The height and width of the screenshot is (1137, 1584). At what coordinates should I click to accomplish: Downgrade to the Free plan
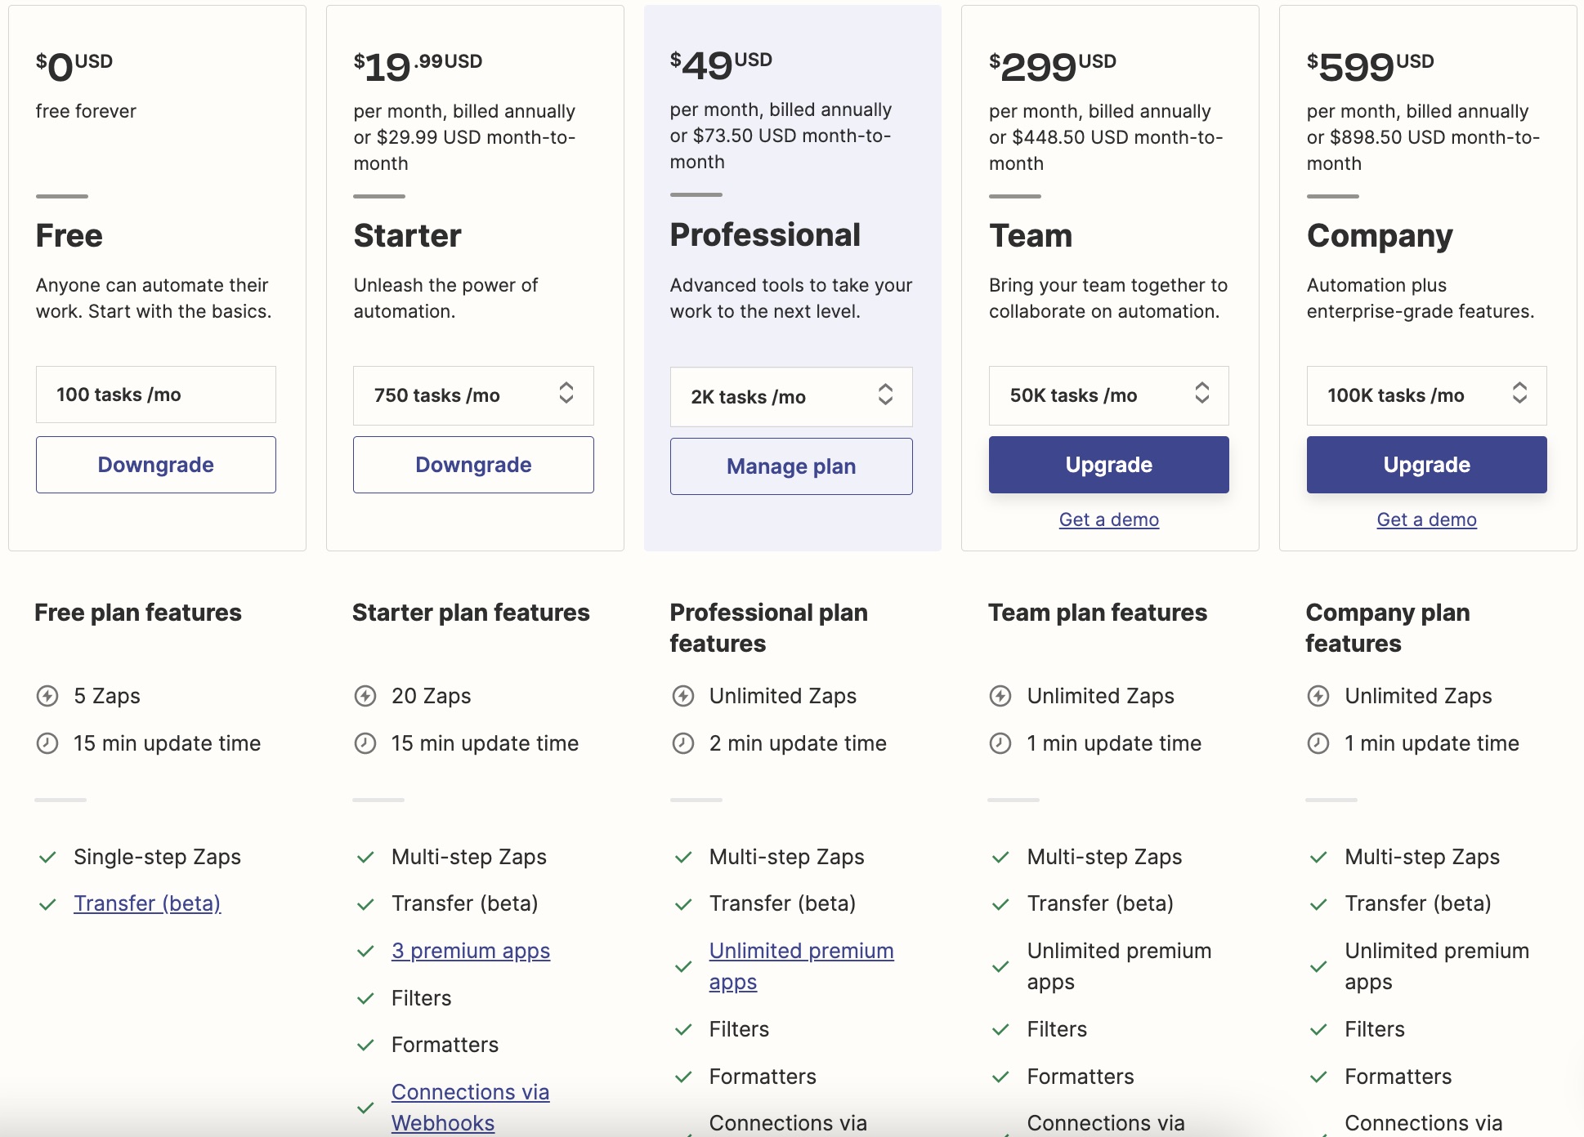[156, 465]
